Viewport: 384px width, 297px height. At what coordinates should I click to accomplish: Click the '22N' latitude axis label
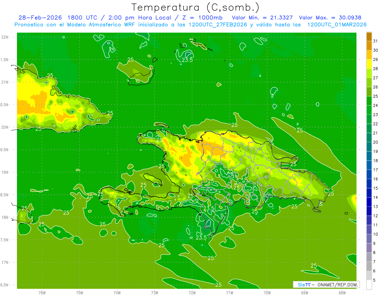coord(4,37)
